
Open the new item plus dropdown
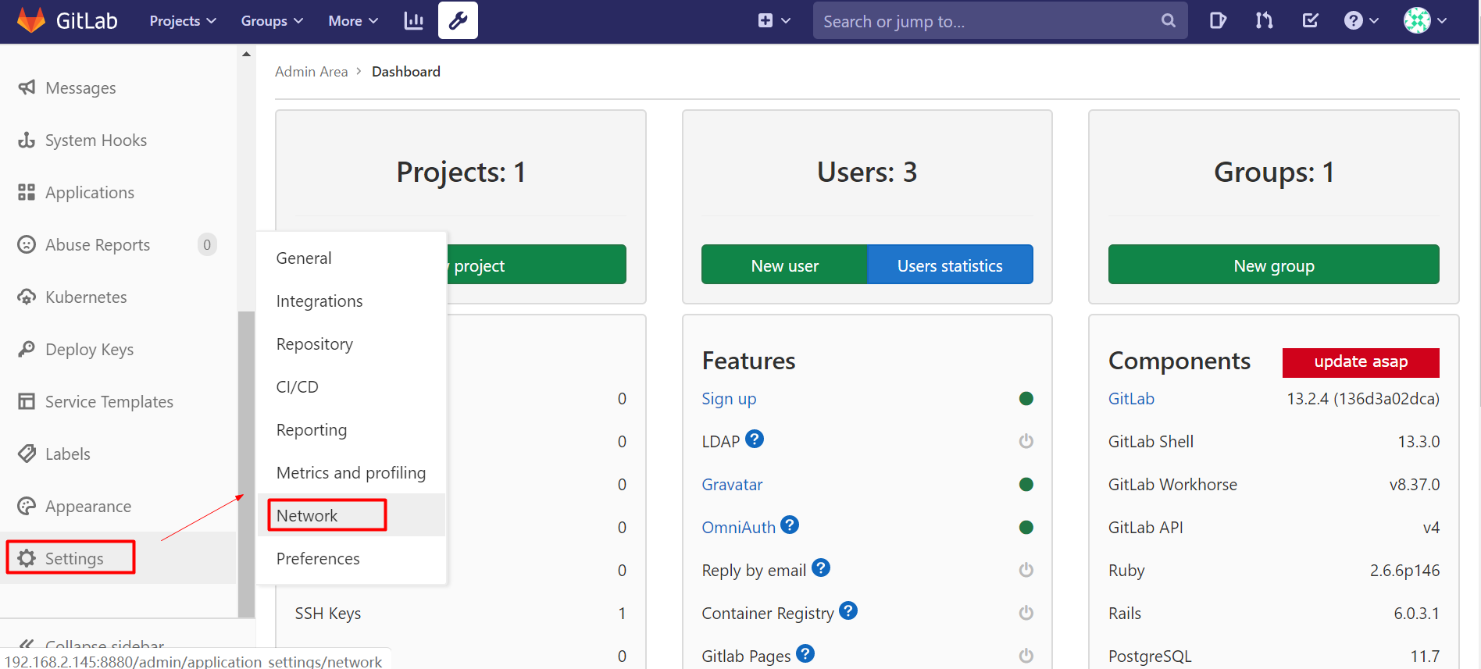coord(773,21)
